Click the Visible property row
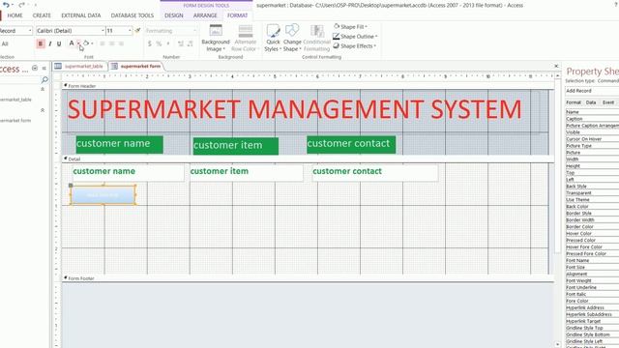Viewport: 619px width, 348px height. coord(592,132)
